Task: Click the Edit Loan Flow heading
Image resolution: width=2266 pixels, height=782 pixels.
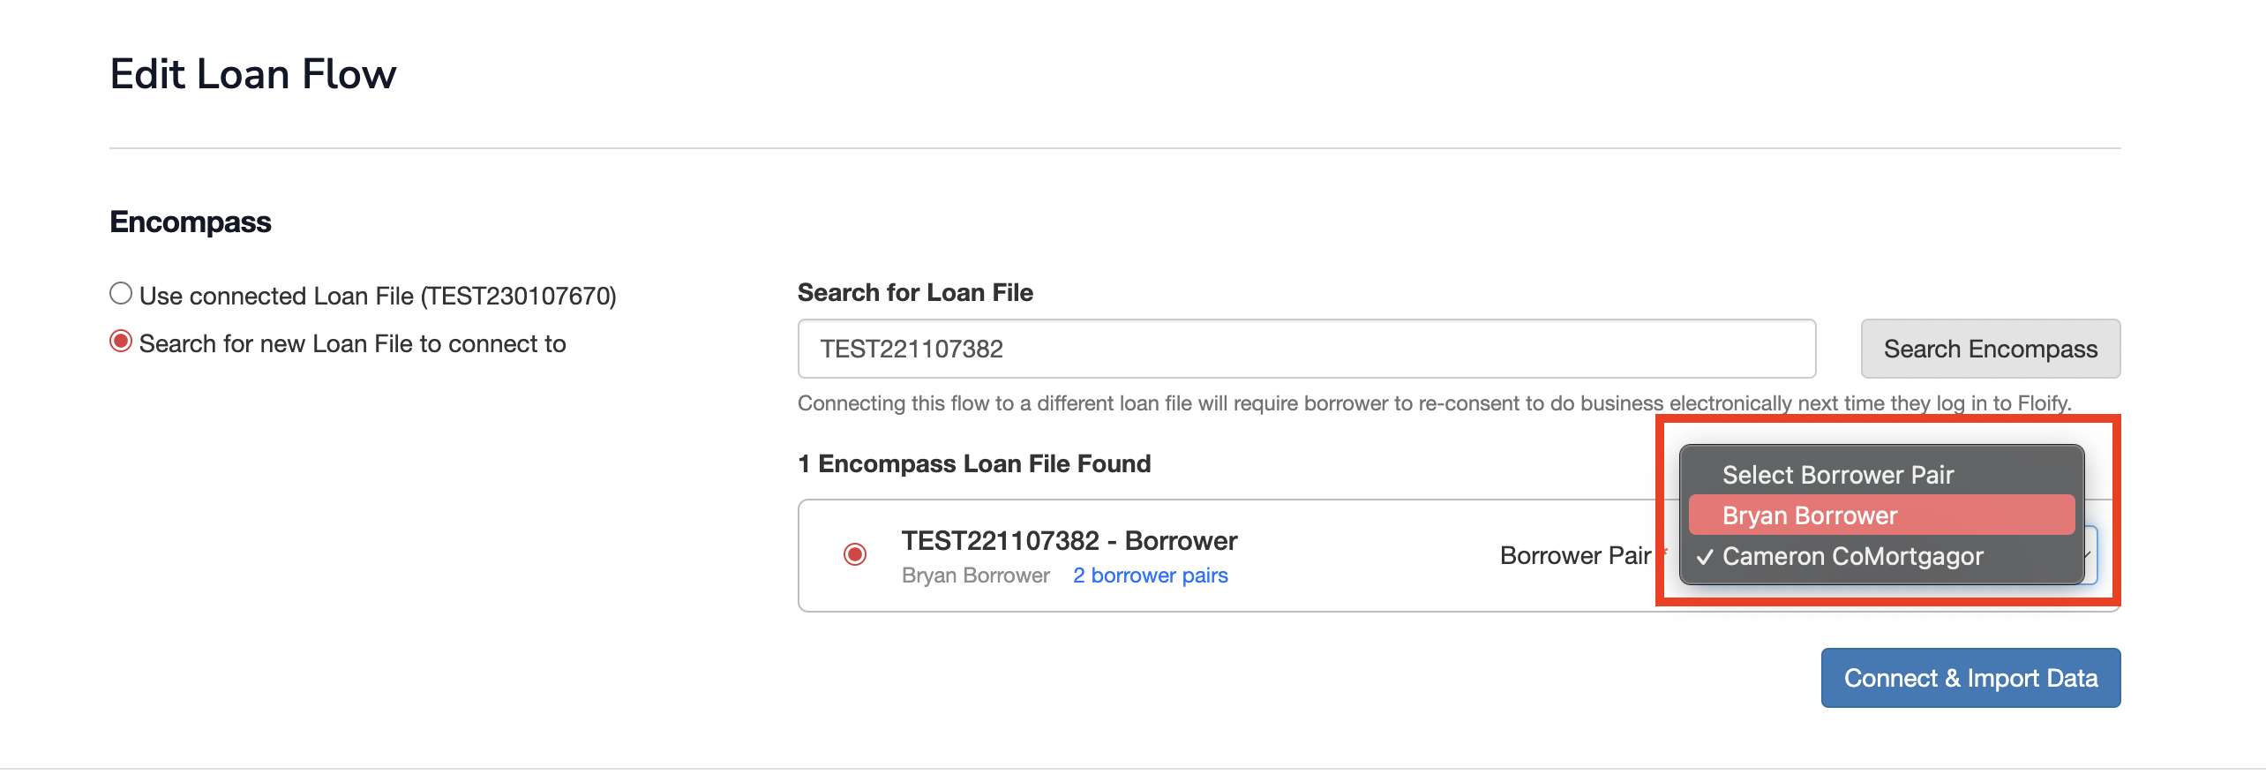Action: [253, 73]
